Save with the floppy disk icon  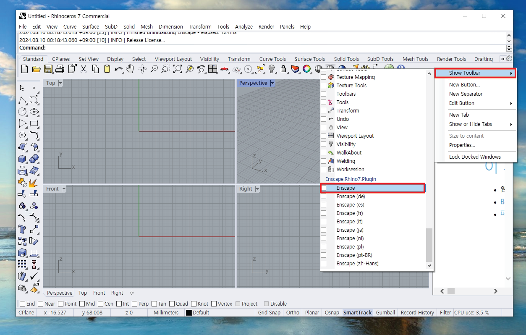[x=48, y=69]
